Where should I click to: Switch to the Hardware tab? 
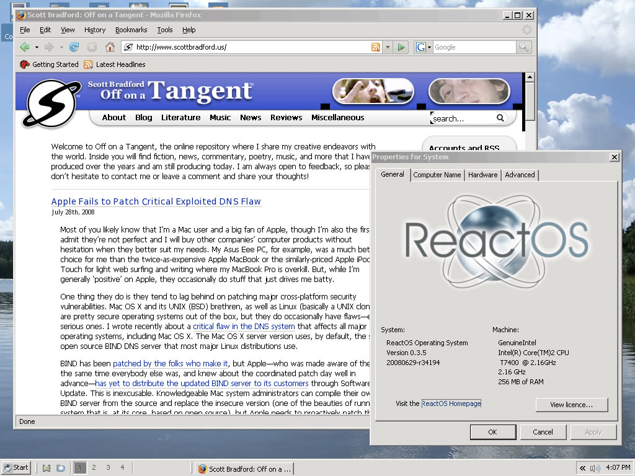482,175
